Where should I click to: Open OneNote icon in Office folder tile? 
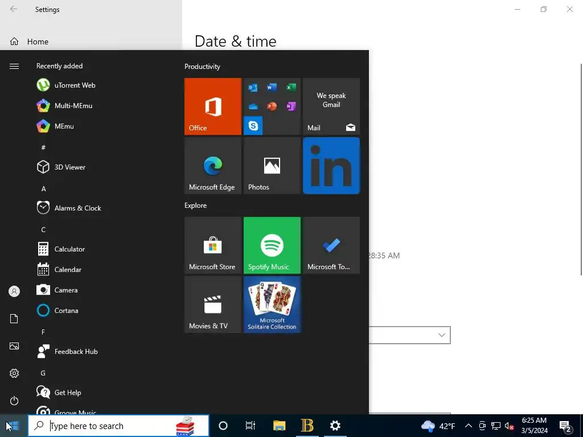tap(291, 106)
